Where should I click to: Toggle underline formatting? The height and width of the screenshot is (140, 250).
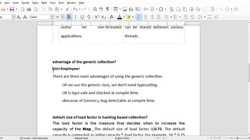click(82, 17)
